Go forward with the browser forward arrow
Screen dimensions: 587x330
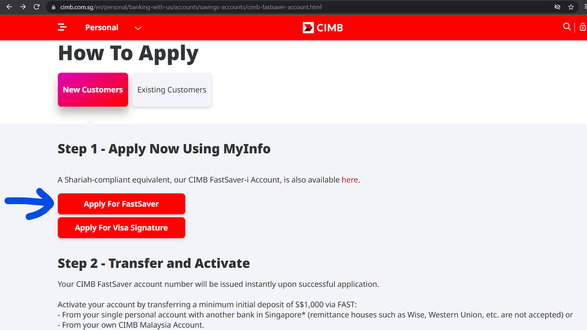23,7
